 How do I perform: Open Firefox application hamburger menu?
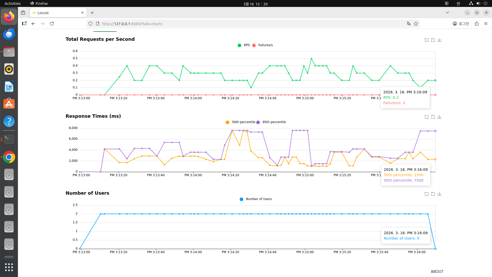pos(486,24)
